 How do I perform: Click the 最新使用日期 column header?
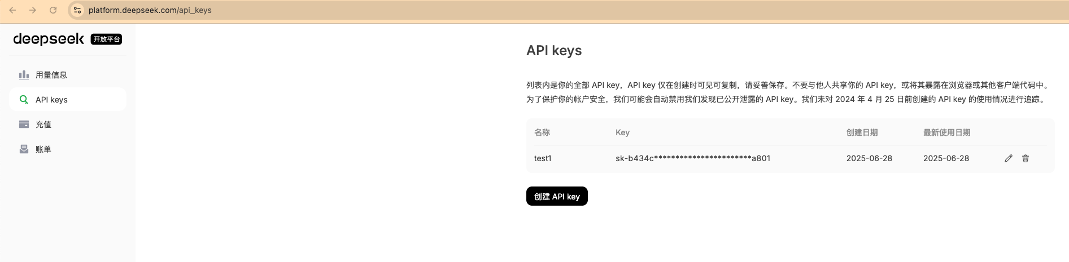pyautogui.click(x=946, y=132)
